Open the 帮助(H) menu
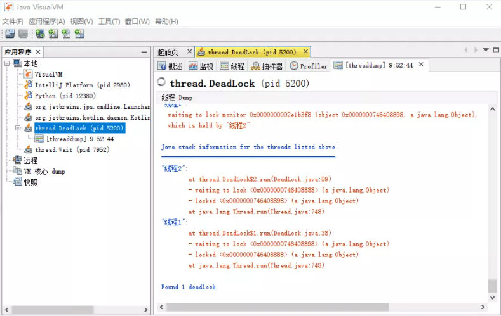 pyautogui.click(x=166, y=22)
